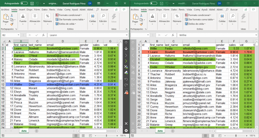Open Dar formato como tabla in modified window

coord(200,19)
